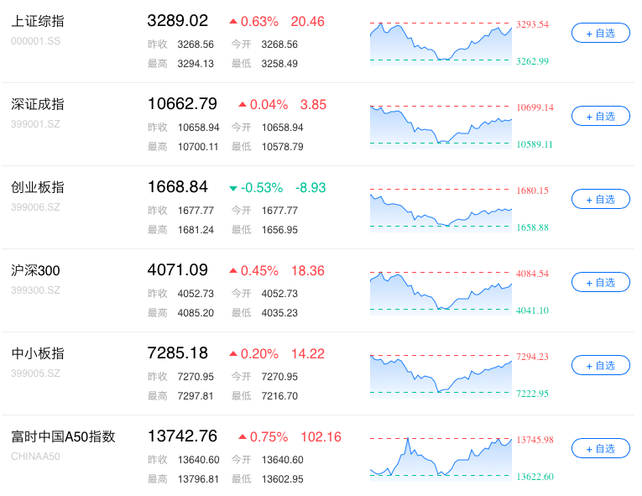
Task: Open the 创业板指 index name link
Action: pos(38,188)
